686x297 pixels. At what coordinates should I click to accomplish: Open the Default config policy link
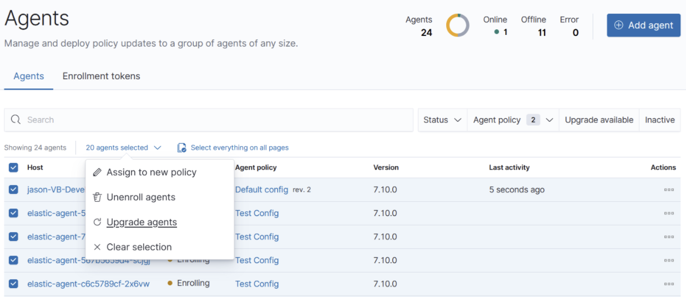coord(261,190)
